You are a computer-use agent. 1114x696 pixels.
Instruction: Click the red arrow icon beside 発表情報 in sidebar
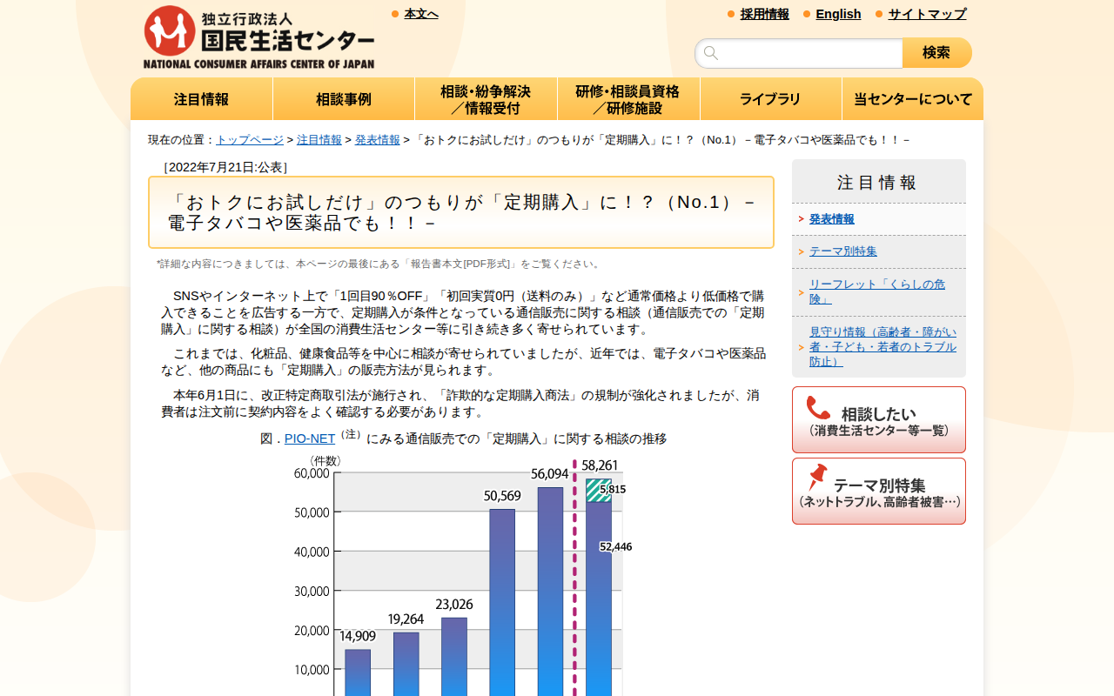click(802, 218)
